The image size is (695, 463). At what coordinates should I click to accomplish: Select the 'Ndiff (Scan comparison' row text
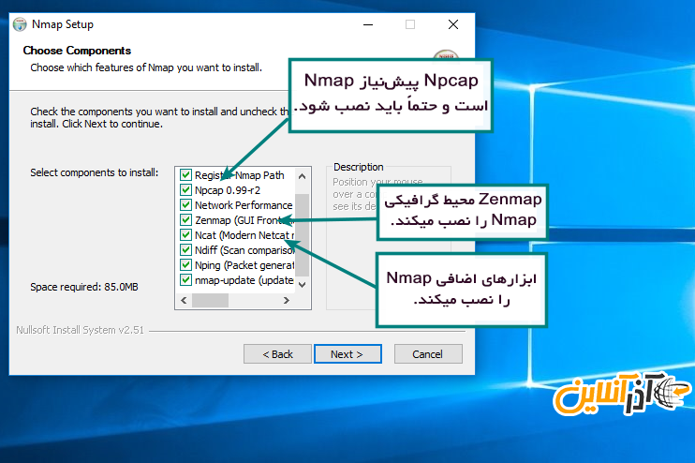[244, 250]
